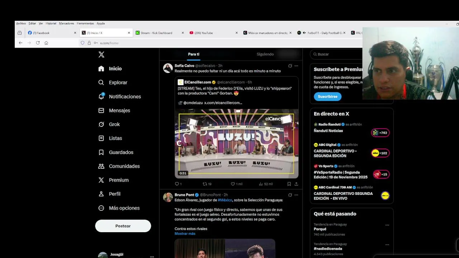459x258 pixels.
Task: Open Historial menu
Action: [51, 23]
